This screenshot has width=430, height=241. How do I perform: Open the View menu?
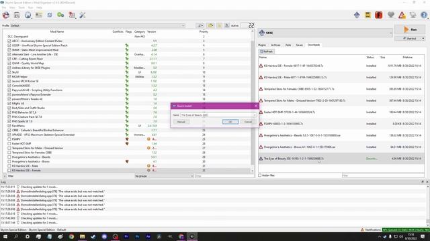pyautogui.click(x=12, y=7)
